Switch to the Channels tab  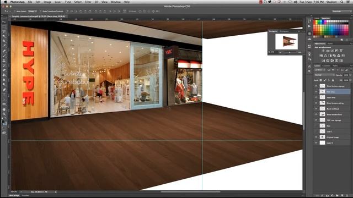click(326, 66)
